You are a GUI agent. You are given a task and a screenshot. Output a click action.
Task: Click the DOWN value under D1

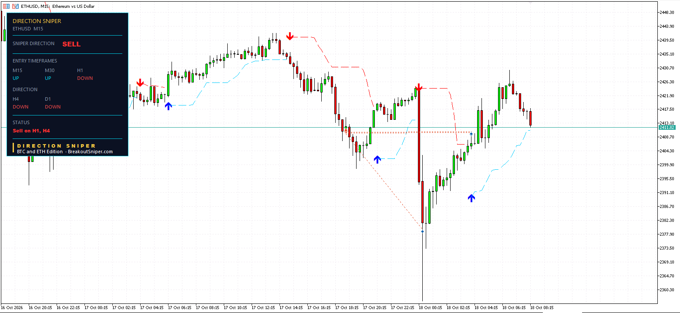[53, 107]
